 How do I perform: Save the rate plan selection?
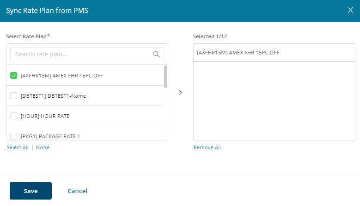(31, 191)
